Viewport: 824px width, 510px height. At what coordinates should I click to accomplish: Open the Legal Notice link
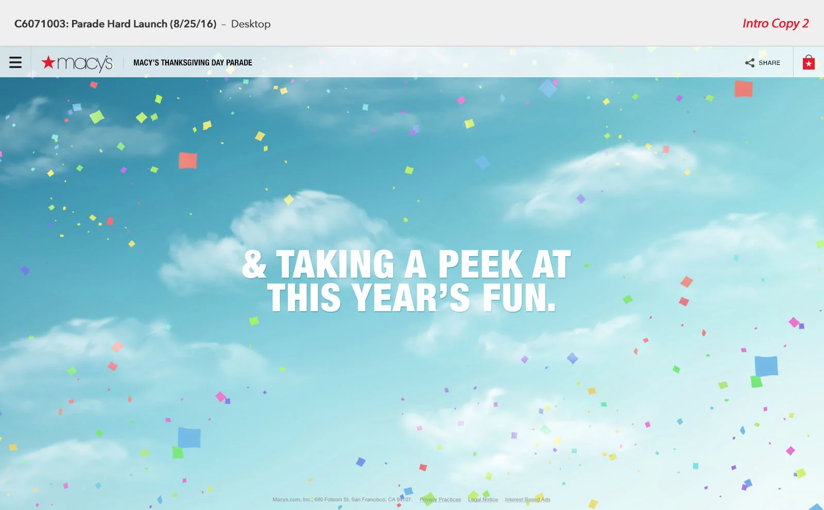coord(483,500)
